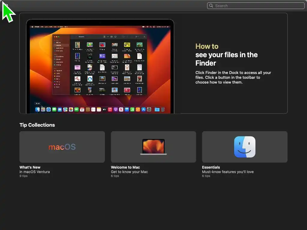Click the "How to" label in featured tip
307x230 pixels.
pyautogui.click(x=207, y=46)
